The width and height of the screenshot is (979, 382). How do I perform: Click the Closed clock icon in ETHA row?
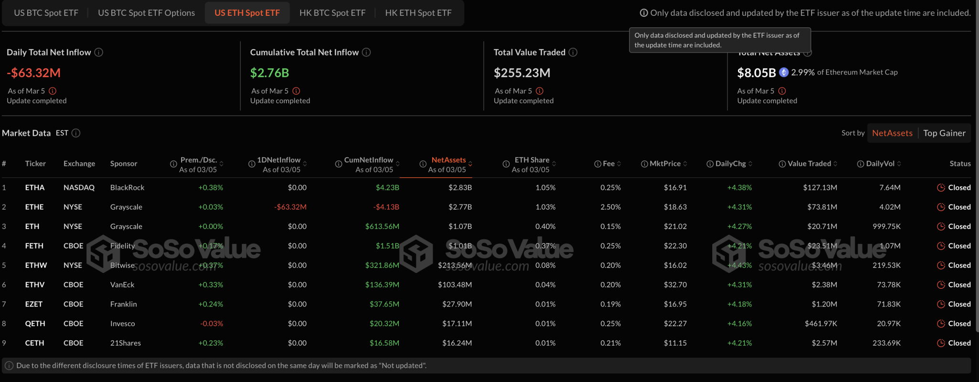coord(941,187)
